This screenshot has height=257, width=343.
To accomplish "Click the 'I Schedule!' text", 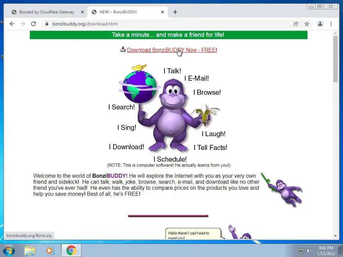I will [170, 159].
